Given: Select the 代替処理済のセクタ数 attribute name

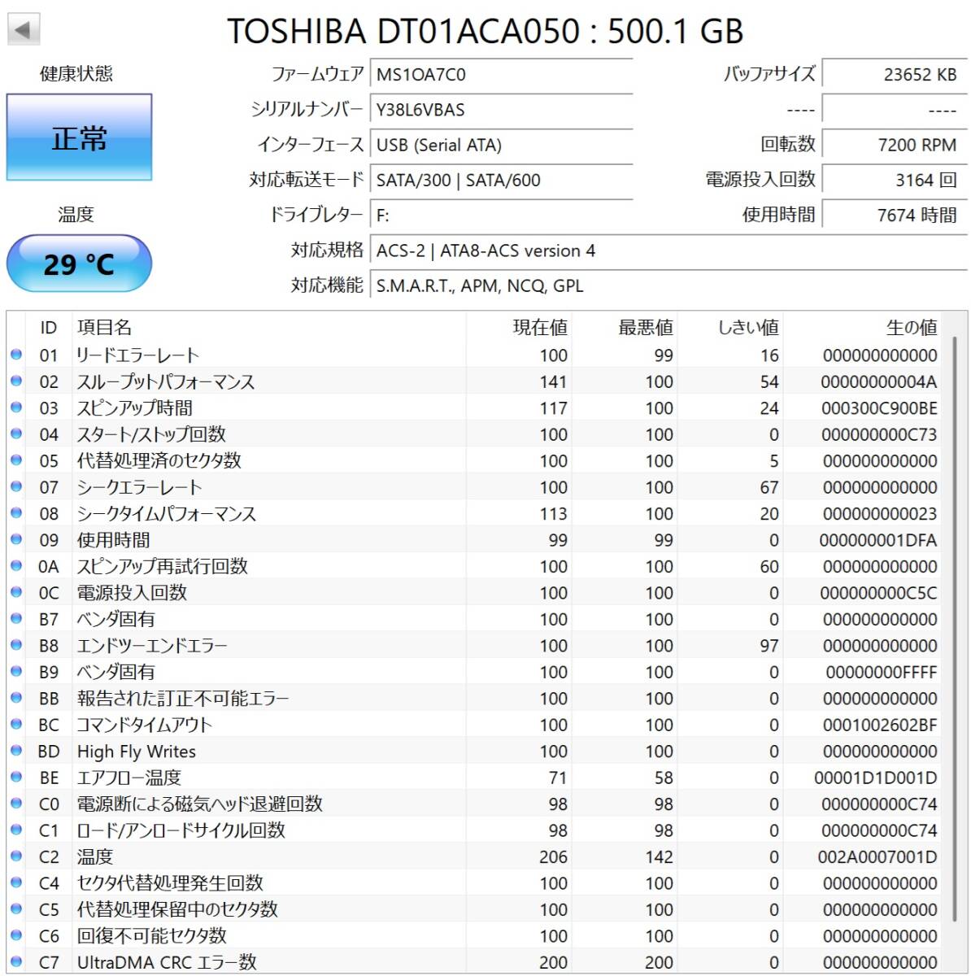Looking at the screenshot, I should click(x=159, y=460).
